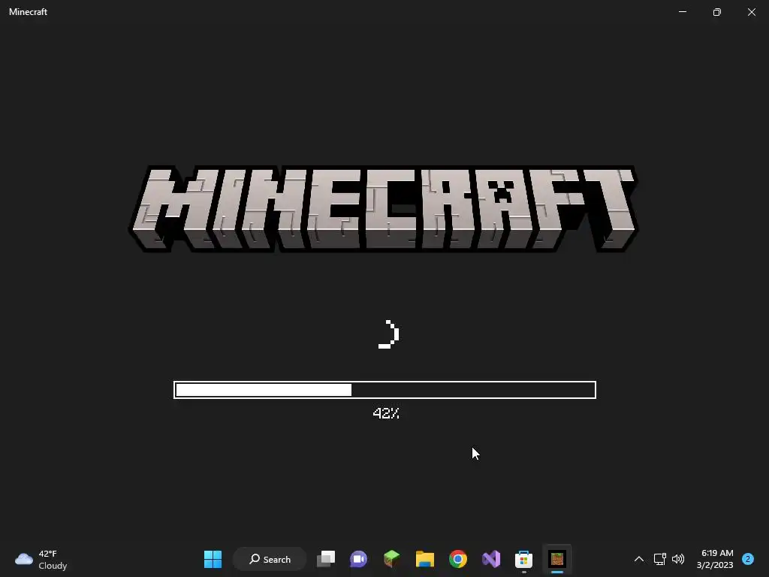
Task: Click the Minecraft loading progress bar
Action: point(385,390)
